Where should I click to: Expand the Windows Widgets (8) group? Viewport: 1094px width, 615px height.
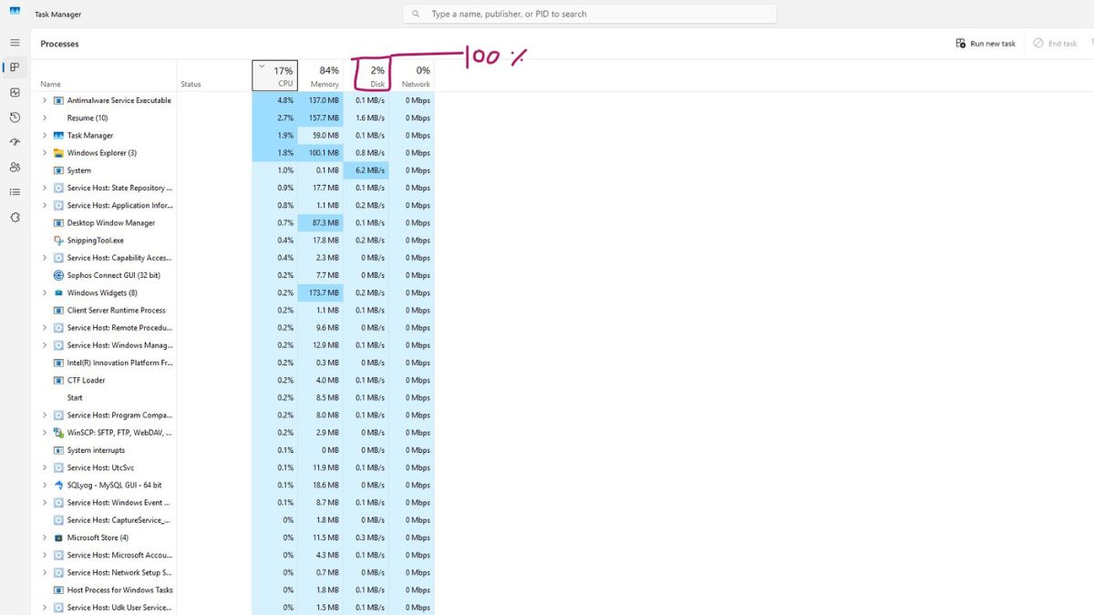click(45, 292)
